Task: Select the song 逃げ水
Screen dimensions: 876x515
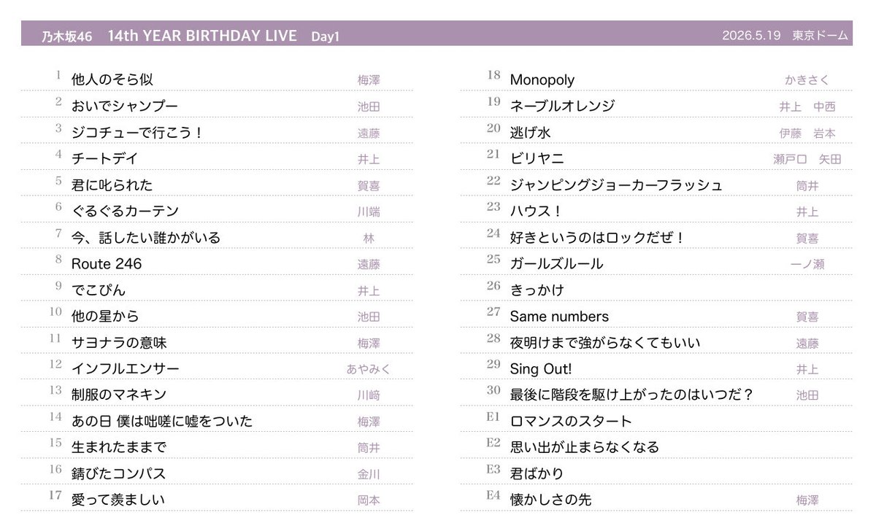Action: click(x=530, y=132)
